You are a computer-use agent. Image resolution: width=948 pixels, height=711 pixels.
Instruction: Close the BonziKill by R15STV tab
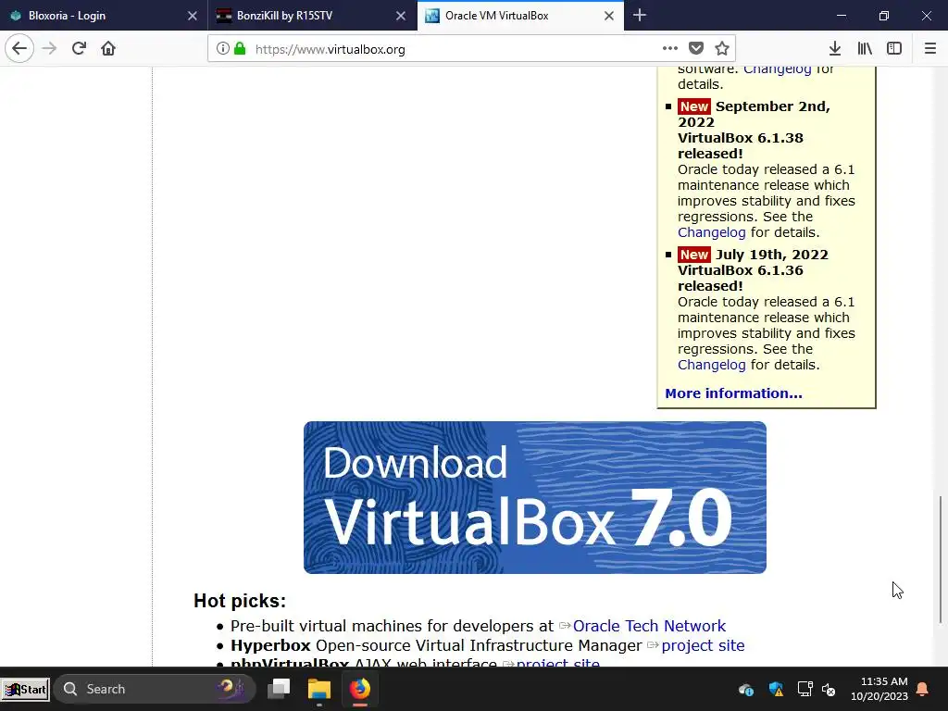point(401,16)
